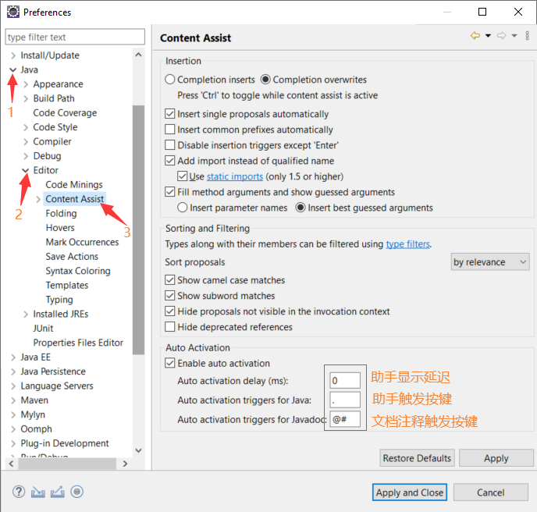This screenshot has height=512, width=537.
Task: Select the Completion overwrites radio button
Action: pyautogui.click(x=265, y=80)
